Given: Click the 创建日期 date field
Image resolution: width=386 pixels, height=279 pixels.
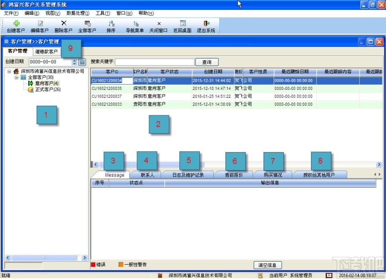Looking at the screenshot, I should [51, 62].
